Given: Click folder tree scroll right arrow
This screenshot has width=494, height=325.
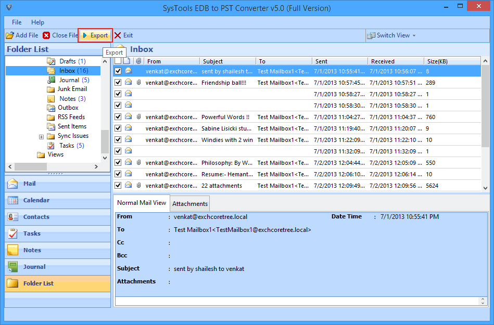Looking at the screenshot, I should (x=96, y=167).
